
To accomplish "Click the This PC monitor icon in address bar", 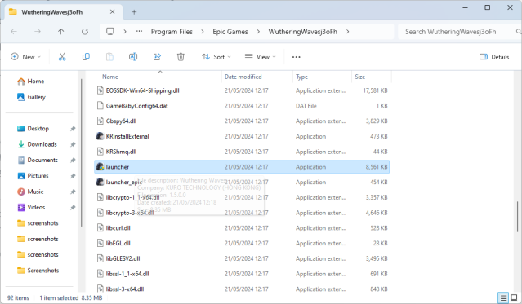I will click(x=109, y=31).
